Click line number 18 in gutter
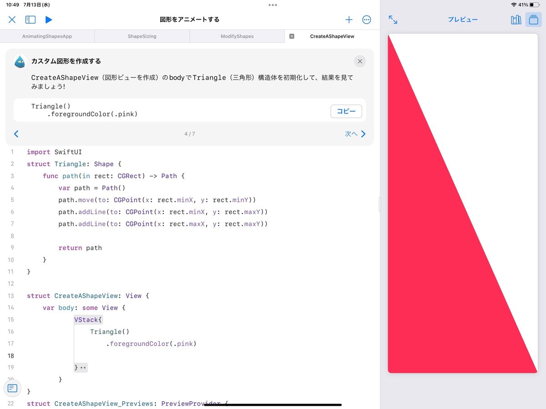546x409 pixels. (11, 356)
